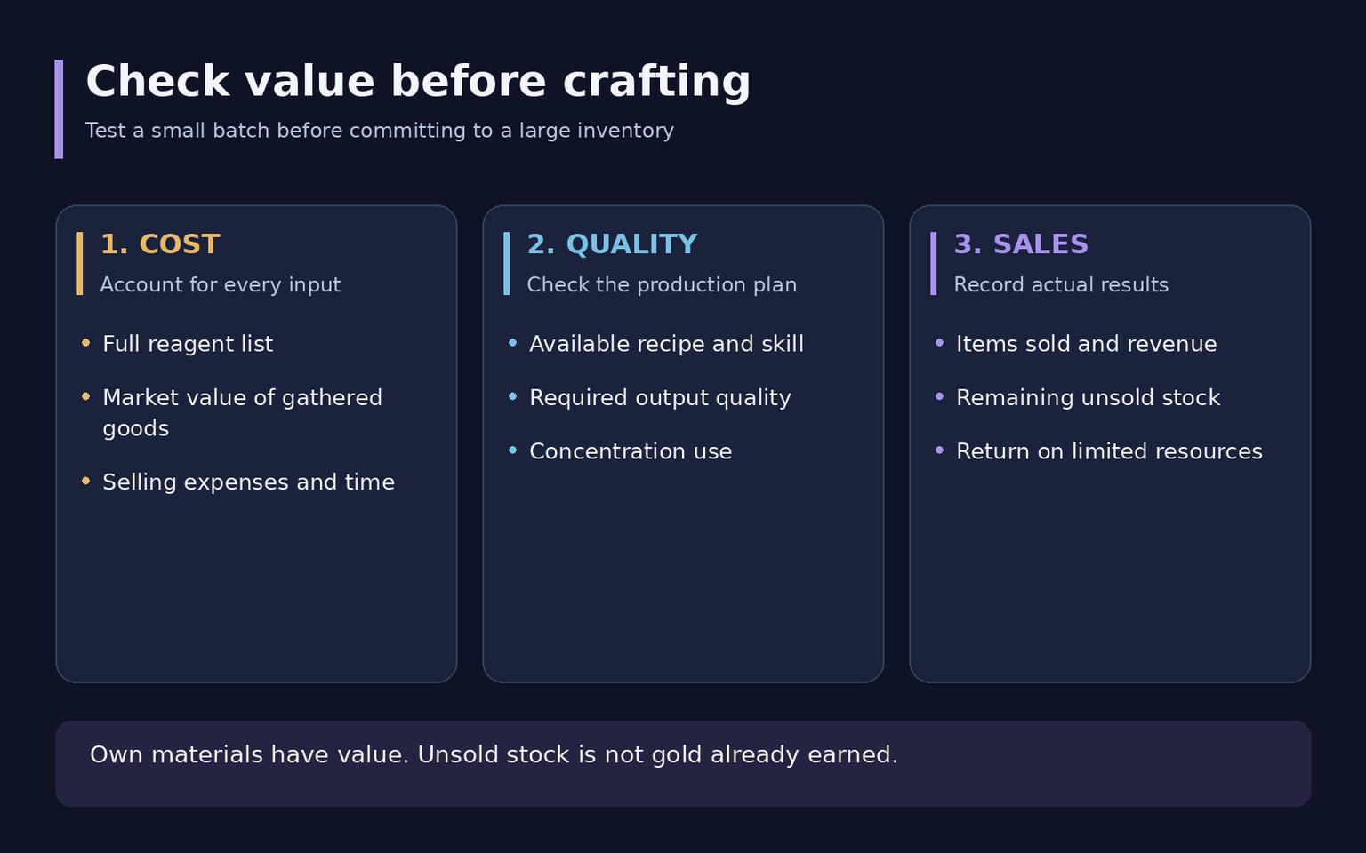1366x853 pixels.
Task: Select the Items sold and revenue item
Action: tap(1086, 344)
